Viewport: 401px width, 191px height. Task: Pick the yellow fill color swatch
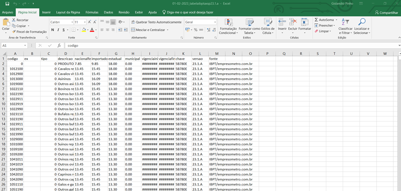[x=83, y=30]
